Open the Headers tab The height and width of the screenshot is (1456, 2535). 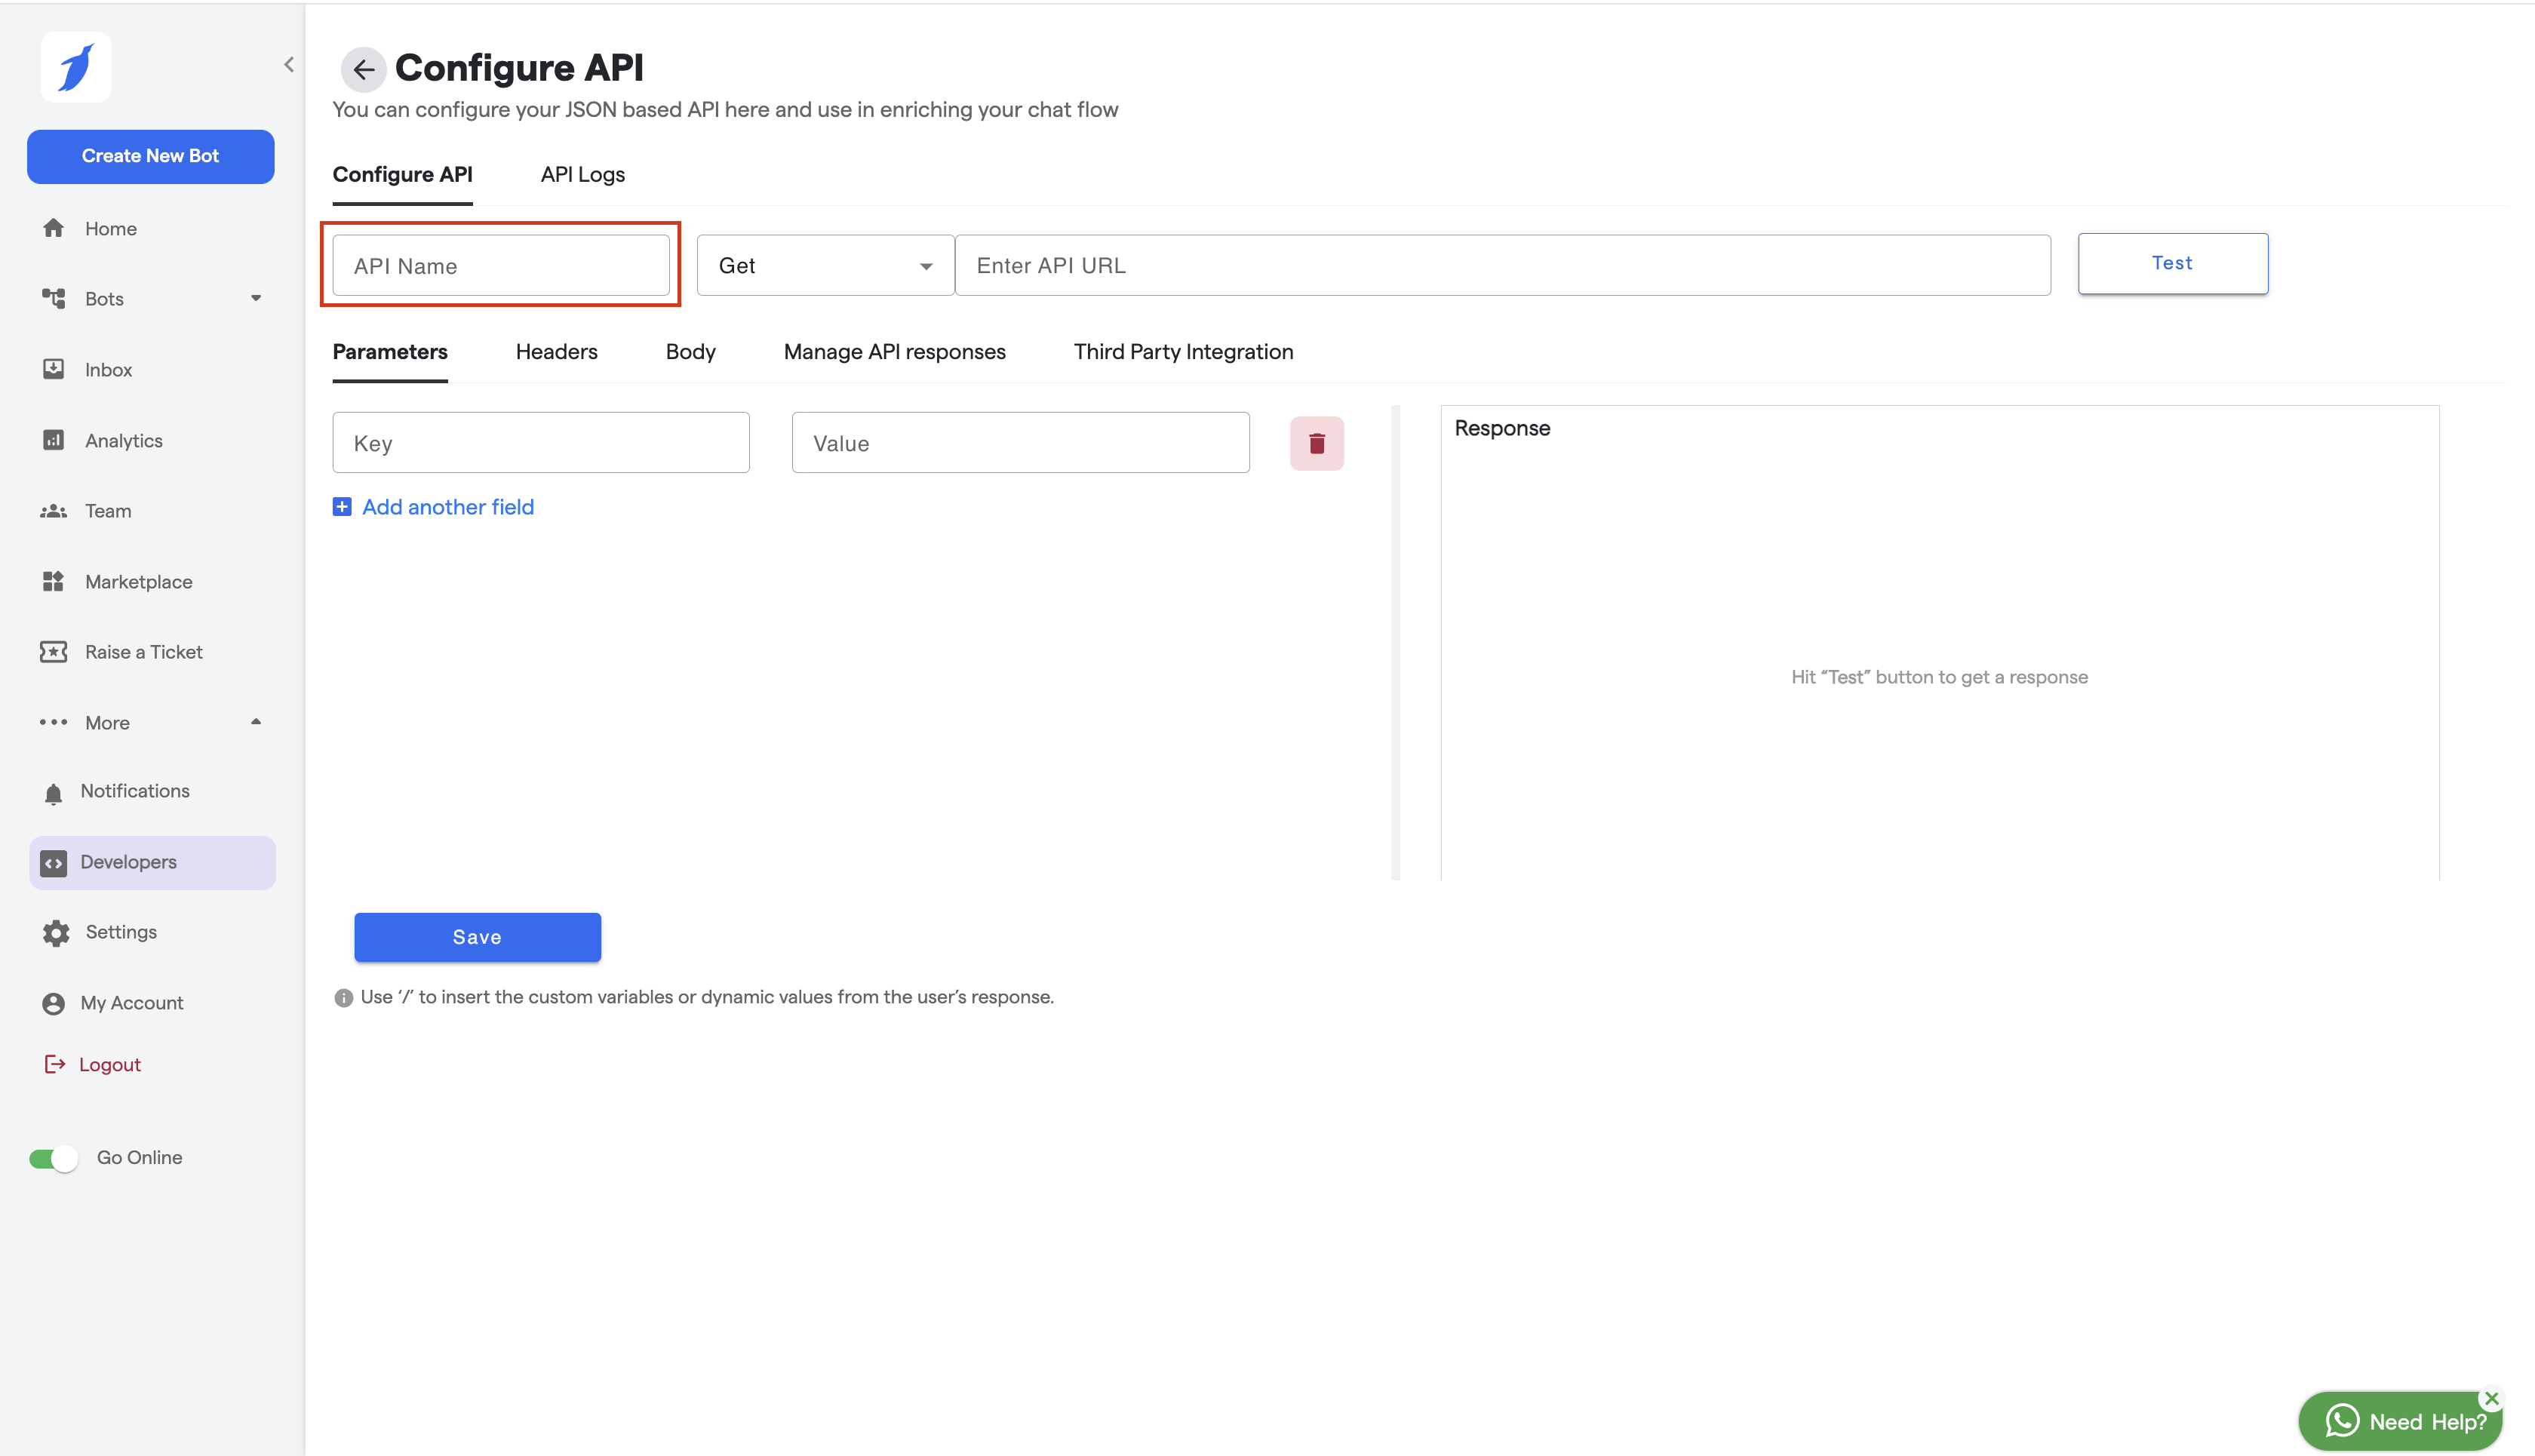point(556,352)
